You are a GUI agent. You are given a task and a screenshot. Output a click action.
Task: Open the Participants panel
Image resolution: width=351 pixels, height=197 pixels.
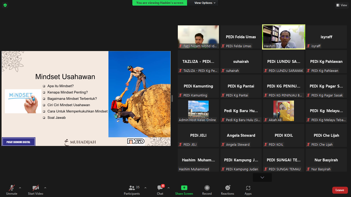132,190
